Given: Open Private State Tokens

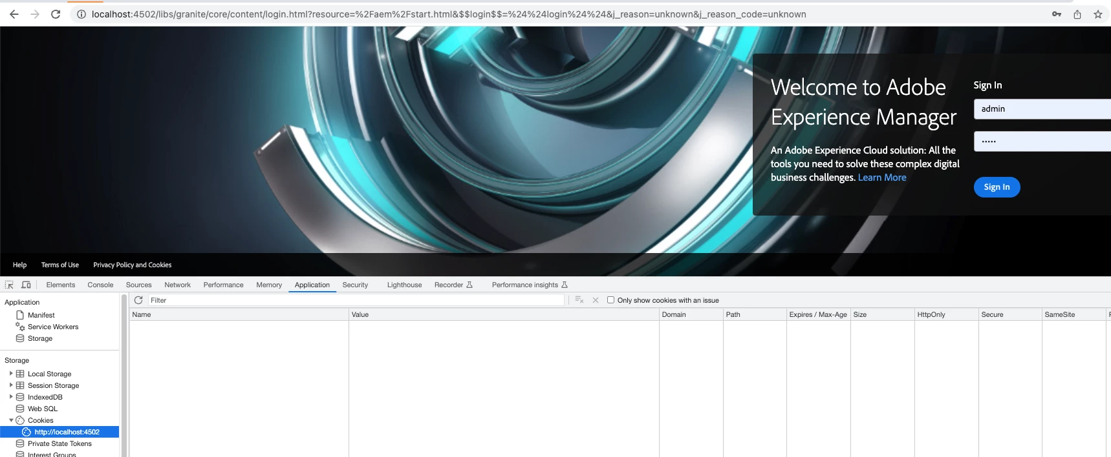Looking at the screenshot, I should click(x=59, y=443).
